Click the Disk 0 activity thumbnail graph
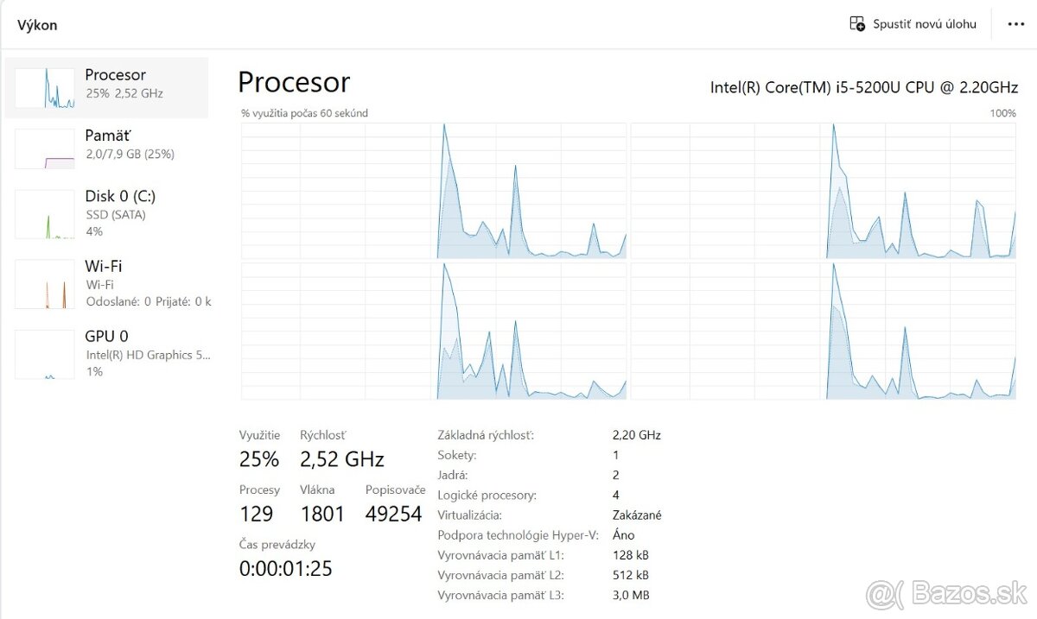The image size is (1037, 619). (44, 213)
